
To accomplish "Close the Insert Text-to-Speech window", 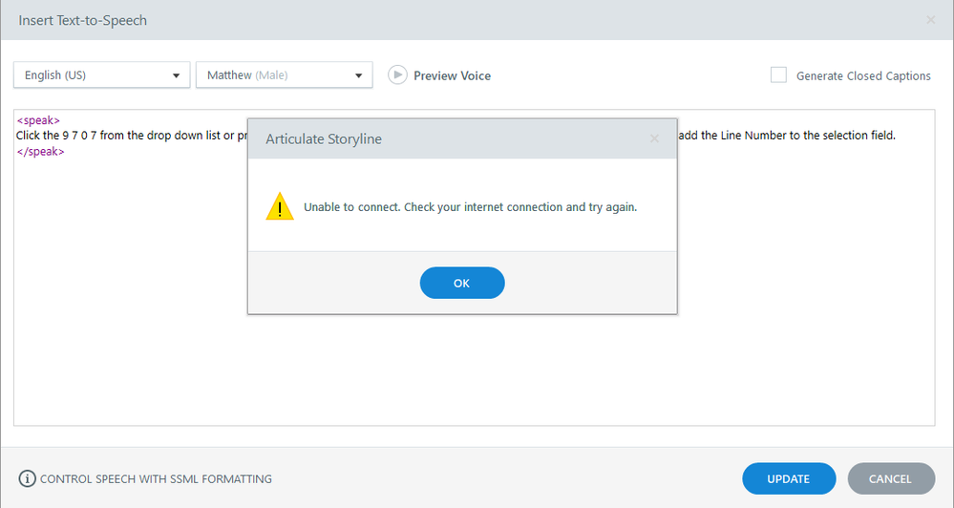I will point(931,20).
